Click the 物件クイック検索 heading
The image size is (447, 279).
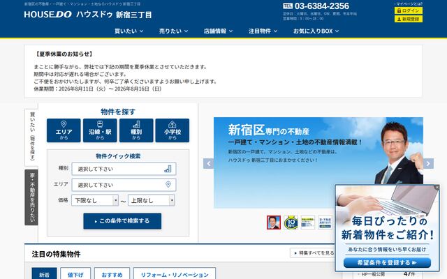click(118, 156)
